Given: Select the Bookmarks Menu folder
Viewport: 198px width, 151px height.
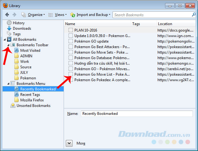Looking at the screenshot, I should click(x=31, y=84).
